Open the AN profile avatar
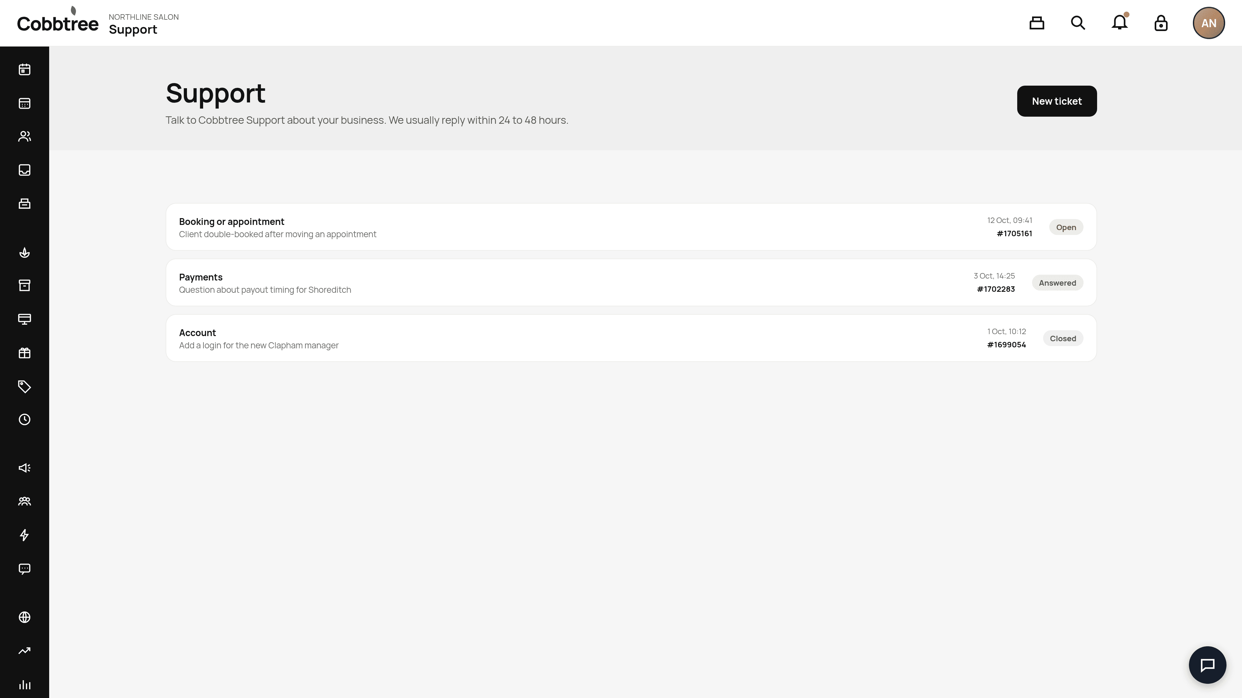This screenshot has width=1242, height=698. click(x=1209, y=23)
